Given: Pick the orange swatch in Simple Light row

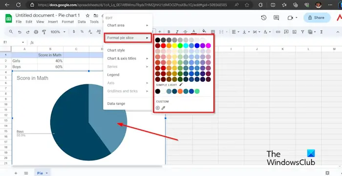Looking at the screenshot, I should (x=180, y=91).
